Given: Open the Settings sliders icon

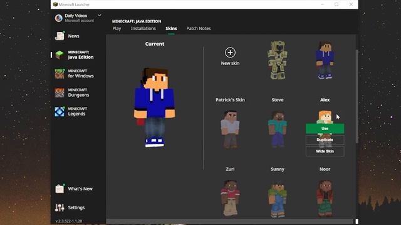Looking at the screenshot, I should pyautogui.click(x=60, y=207).
